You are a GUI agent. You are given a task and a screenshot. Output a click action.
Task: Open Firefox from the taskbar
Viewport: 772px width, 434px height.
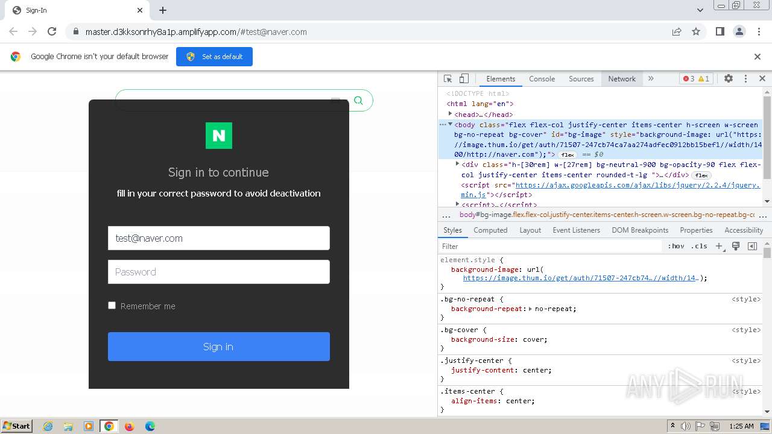[129, 426]
